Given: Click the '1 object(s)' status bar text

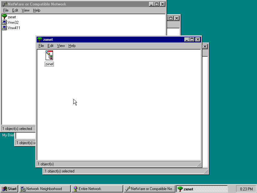Looking at the screenshot, I should coord(46,164).
